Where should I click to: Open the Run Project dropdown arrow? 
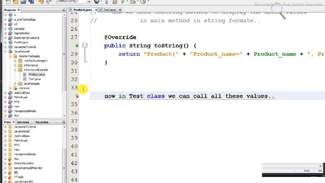pos(127,1)
